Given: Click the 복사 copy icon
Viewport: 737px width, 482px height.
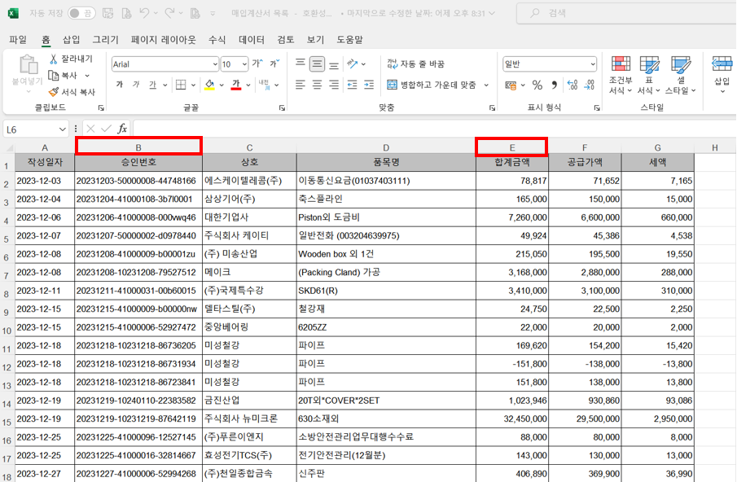Looking at the screenshot, I should [x=54, y=75].
